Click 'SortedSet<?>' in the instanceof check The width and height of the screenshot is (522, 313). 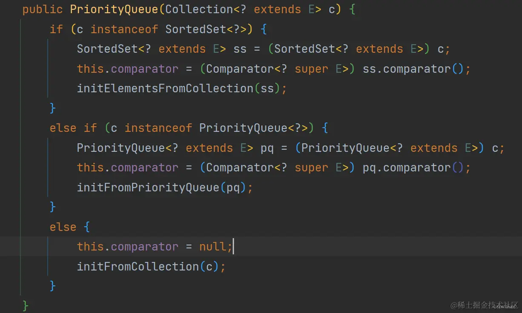pyautogui.click(x=206, y=29)
